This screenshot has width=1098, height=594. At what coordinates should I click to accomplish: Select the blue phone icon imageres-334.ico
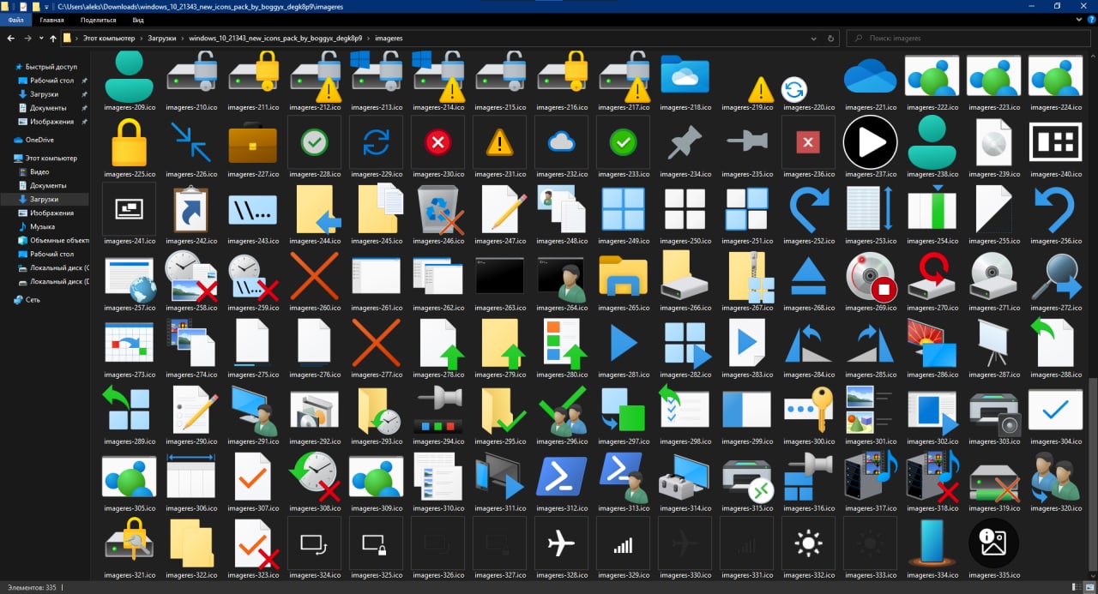pos(932,543)
